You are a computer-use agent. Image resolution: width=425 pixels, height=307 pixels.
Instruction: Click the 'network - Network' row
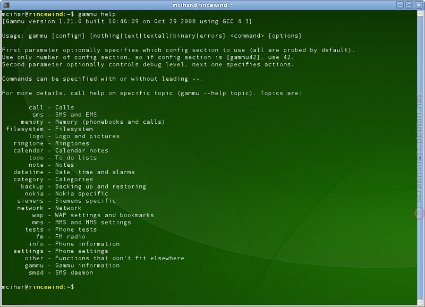pyautogui.click(x=49, y=208)
